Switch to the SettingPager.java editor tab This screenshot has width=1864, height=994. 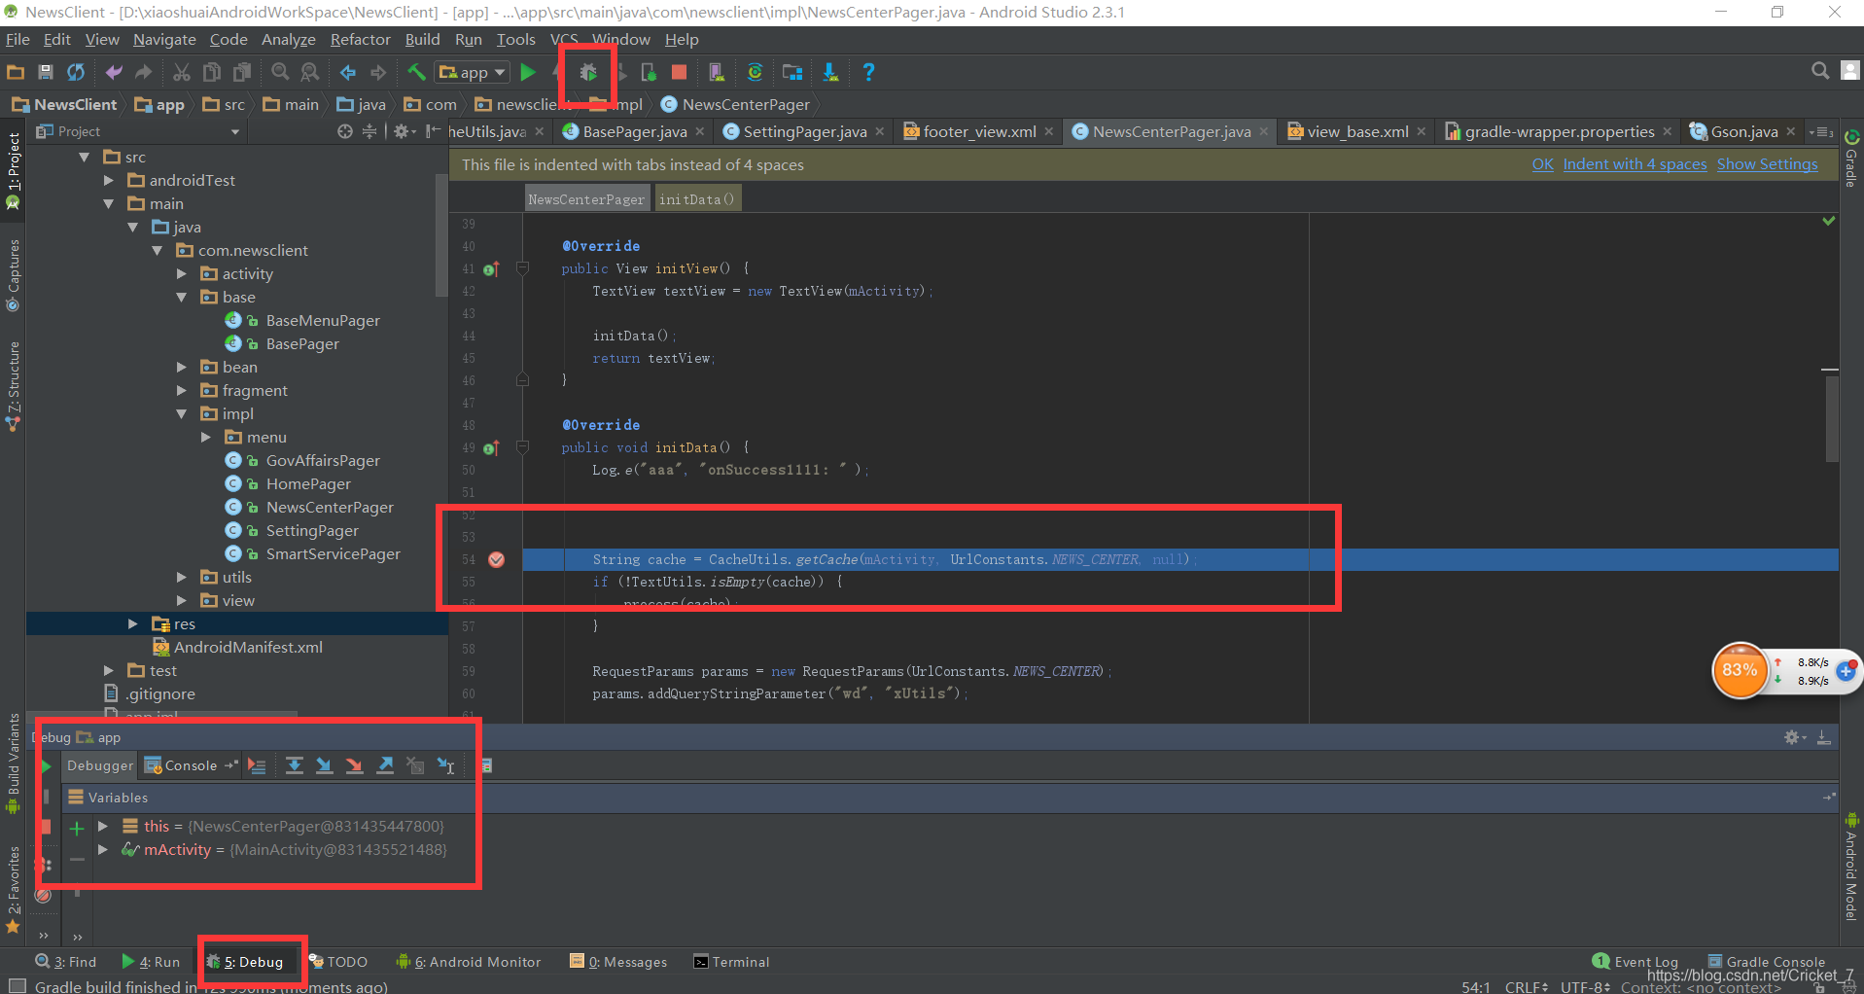(803, 131)
